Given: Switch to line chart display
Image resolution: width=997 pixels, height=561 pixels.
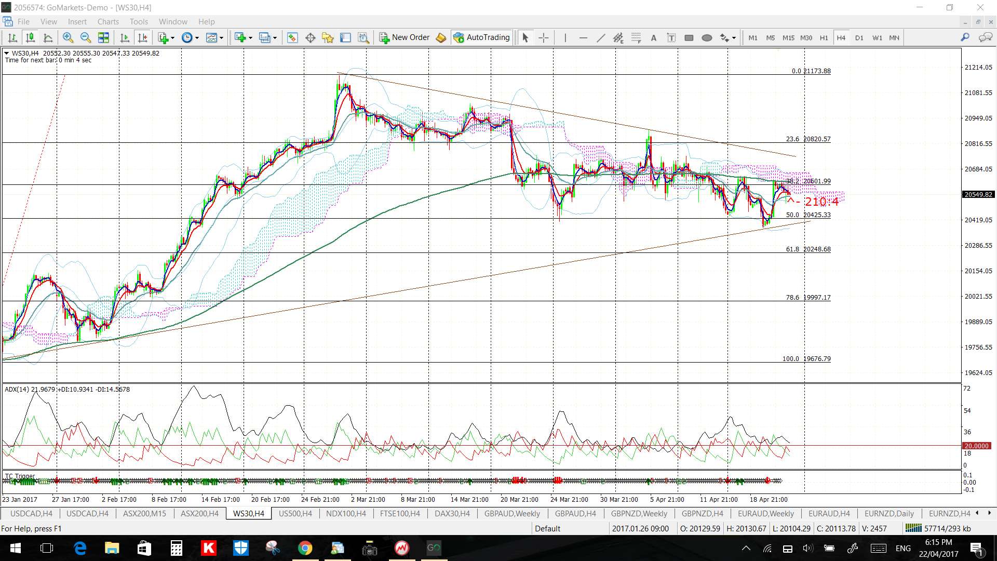Looking at the screenshot, I should [x=48, y=37].
